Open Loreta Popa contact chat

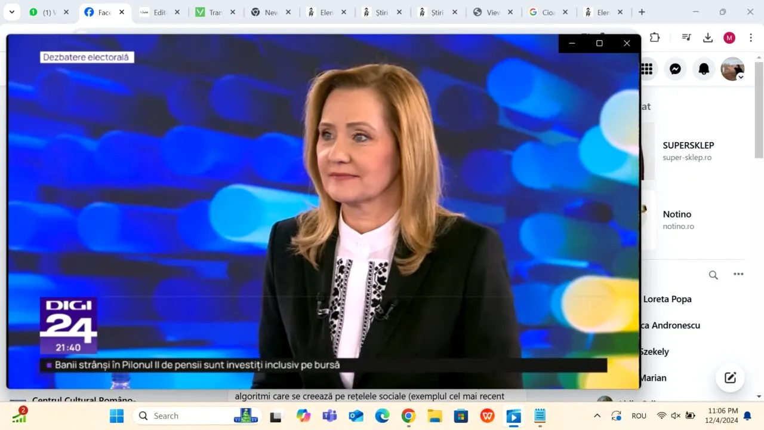[x=667, y=299]
